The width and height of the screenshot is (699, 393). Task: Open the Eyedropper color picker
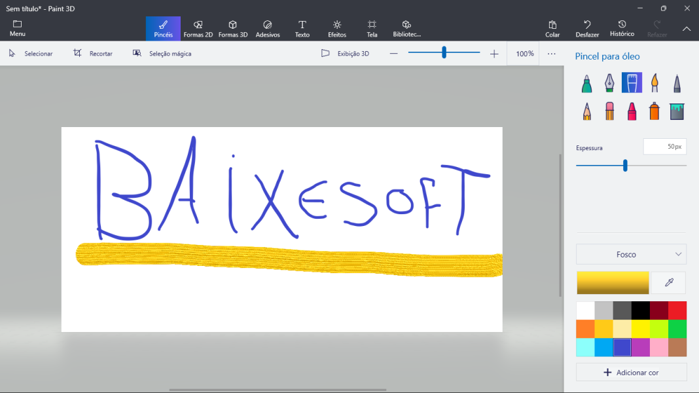[x=668, y=282]
